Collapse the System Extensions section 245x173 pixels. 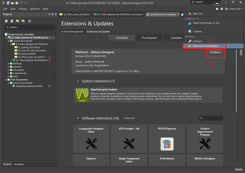(78, 81)
